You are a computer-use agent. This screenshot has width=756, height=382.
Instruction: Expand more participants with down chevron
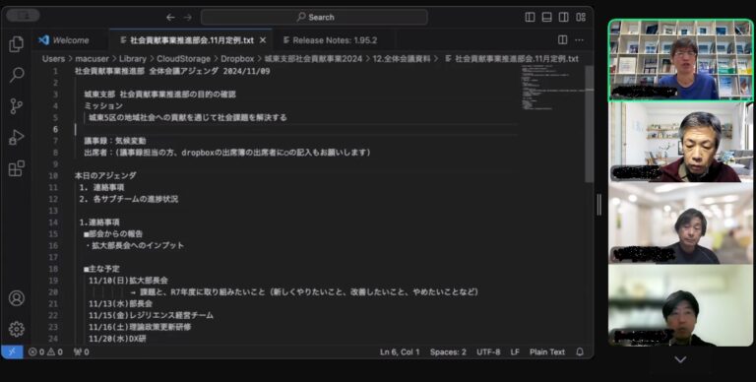pyautogui.click(x=680, y=359)
